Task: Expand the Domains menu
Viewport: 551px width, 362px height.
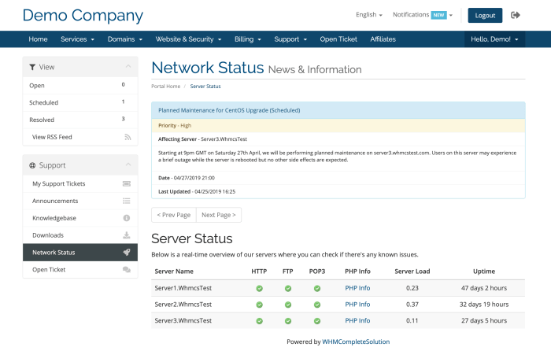Action: click(124, 39)
